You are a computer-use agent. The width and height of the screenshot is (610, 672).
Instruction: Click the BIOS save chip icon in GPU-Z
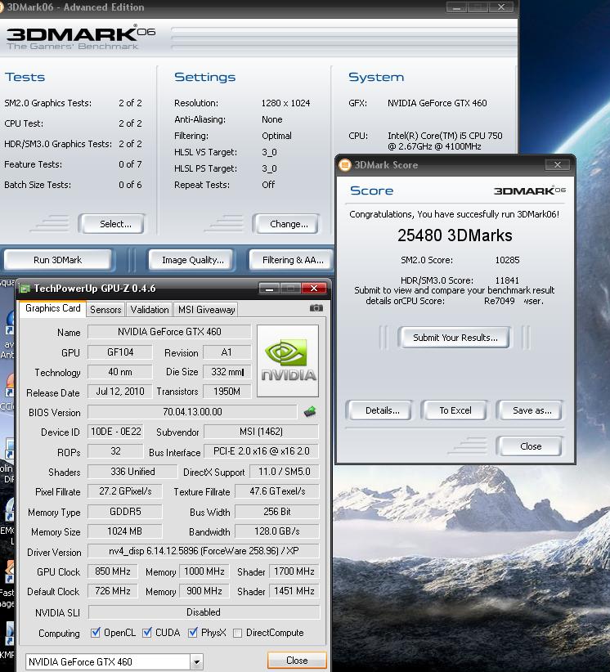click(310, 412)
